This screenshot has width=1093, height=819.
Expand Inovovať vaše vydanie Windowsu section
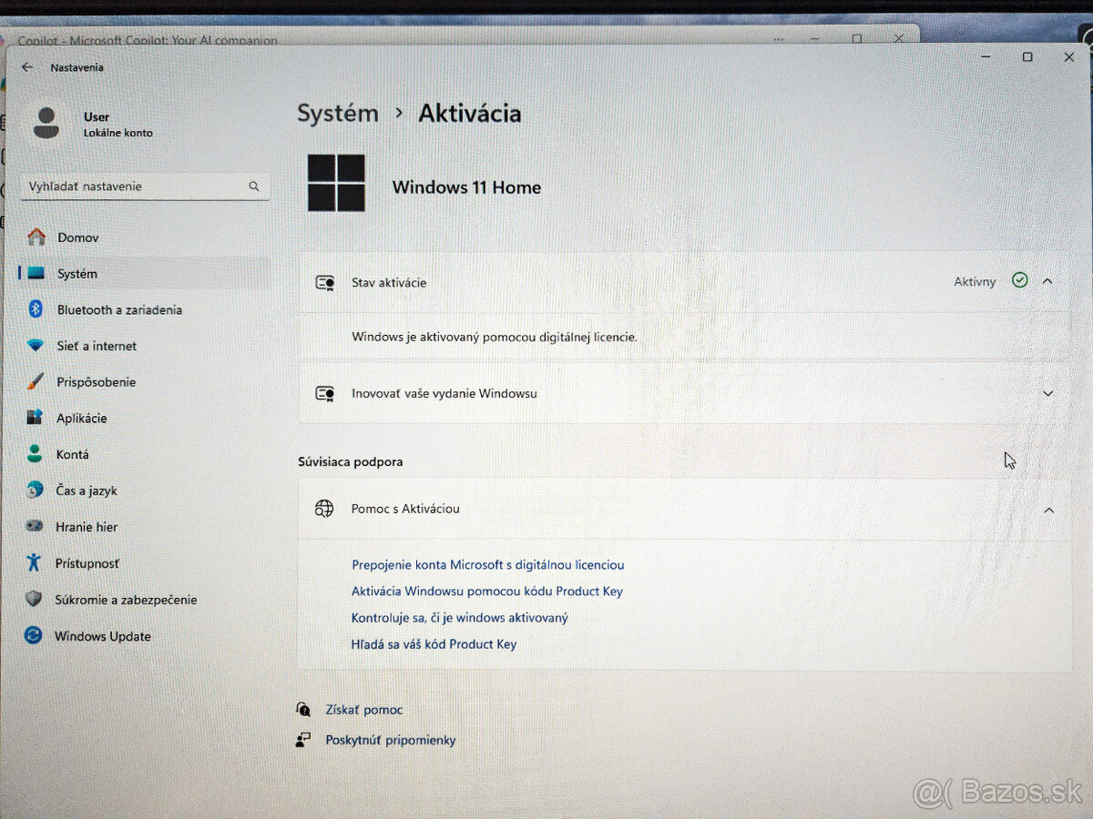pos(1047,393)
